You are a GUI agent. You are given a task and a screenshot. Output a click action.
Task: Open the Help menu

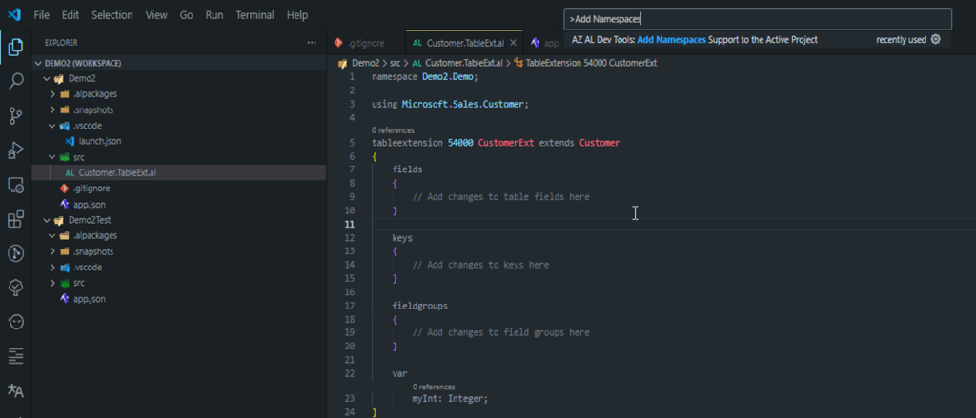click(x=297, y=15)
